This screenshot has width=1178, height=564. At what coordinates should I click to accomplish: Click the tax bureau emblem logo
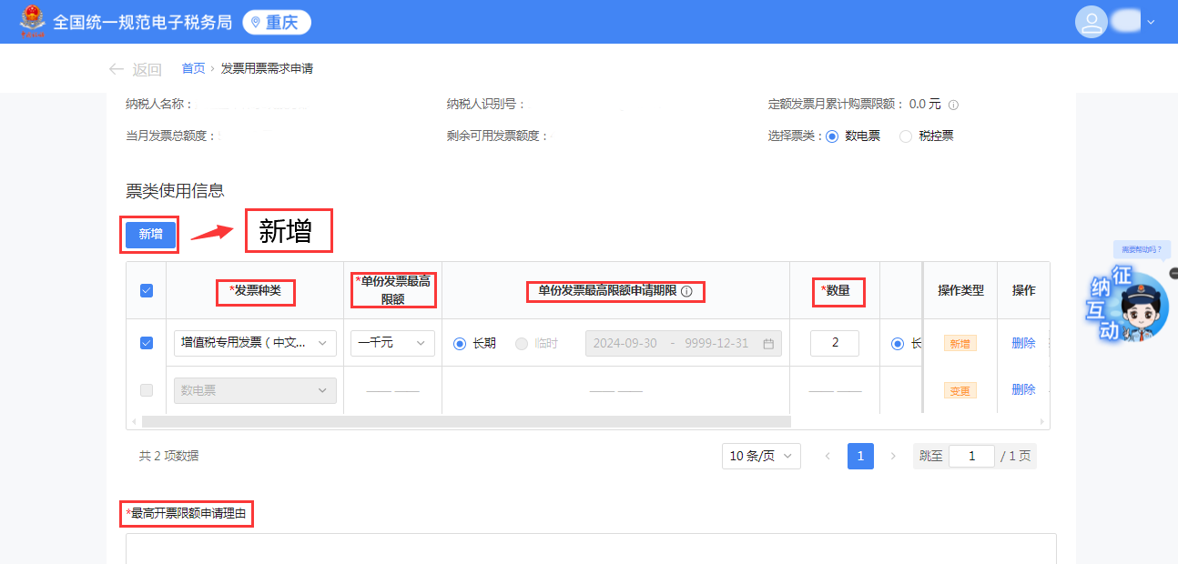(x=32, y=22)
